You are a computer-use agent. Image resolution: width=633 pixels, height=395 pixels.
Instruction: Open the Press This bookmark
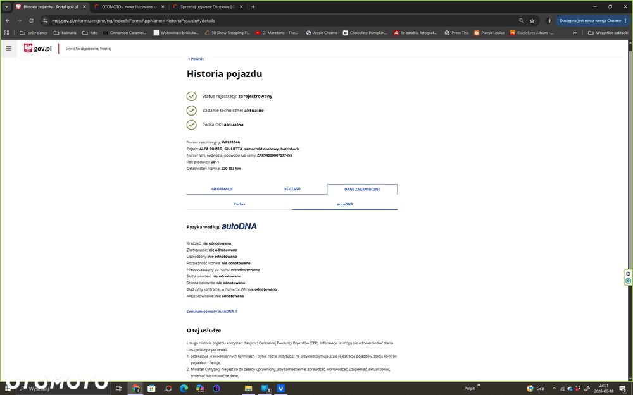456,33
